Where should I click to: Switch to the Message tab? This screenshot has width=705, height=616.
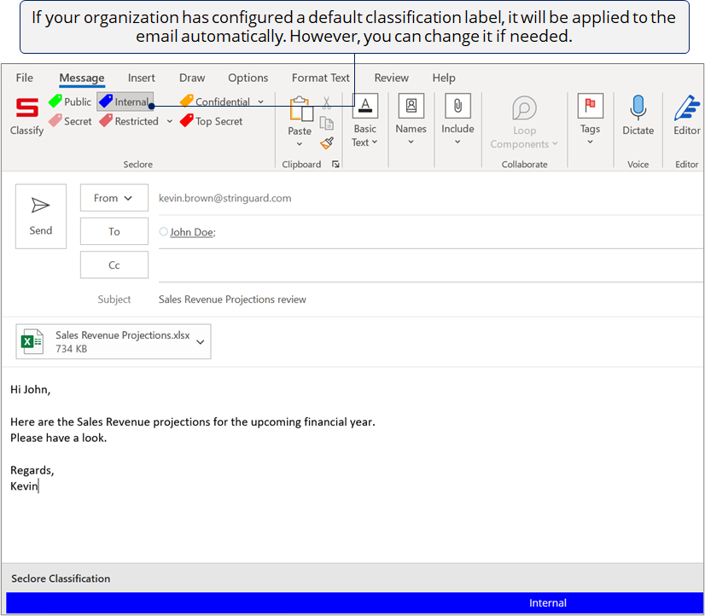(x=82, y=78)
